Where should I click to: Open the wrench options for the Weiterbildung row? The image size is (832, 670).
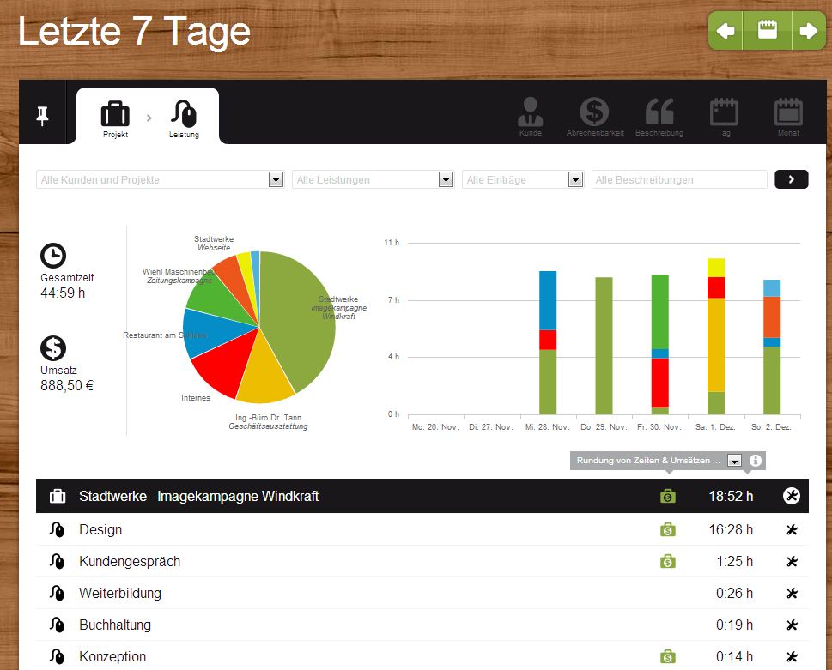[x=792, y=593]
